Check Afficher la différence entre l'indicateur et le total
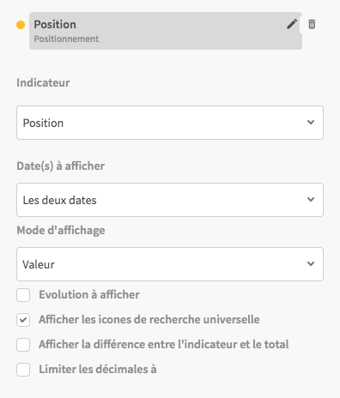340x398 pixels. 23,345
